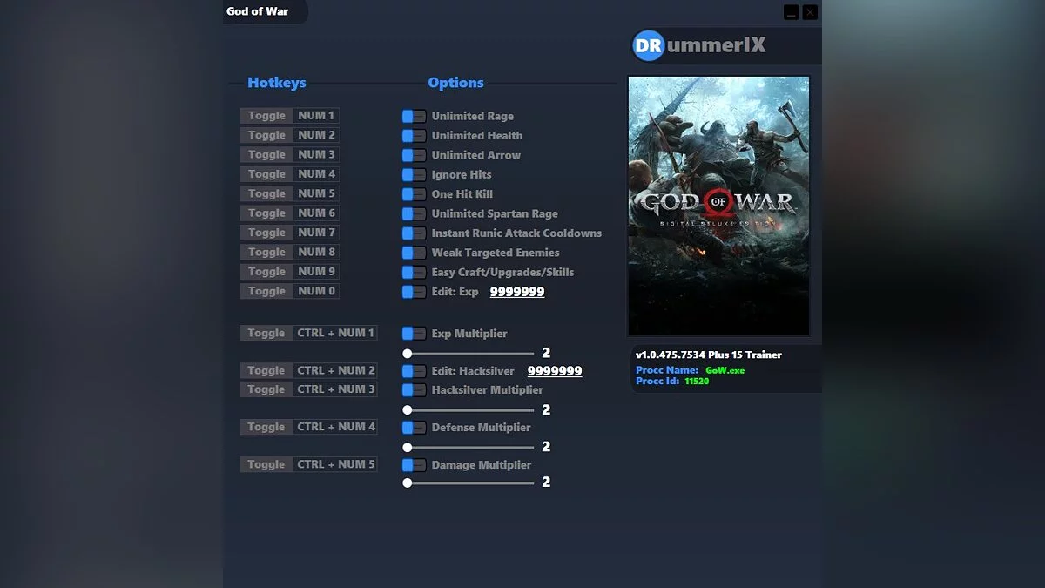This screenshot has height=588, width=1045.
Task: Toggle Unlimited Arrow option
Action: [x=414, y=155]
